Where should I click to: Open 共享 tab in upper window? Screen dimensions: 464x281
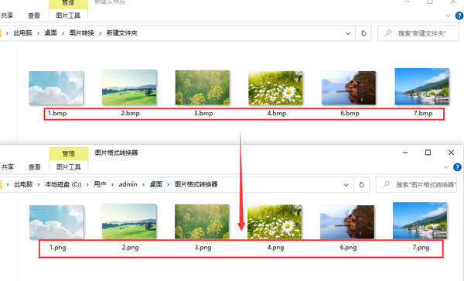(7, 15)
